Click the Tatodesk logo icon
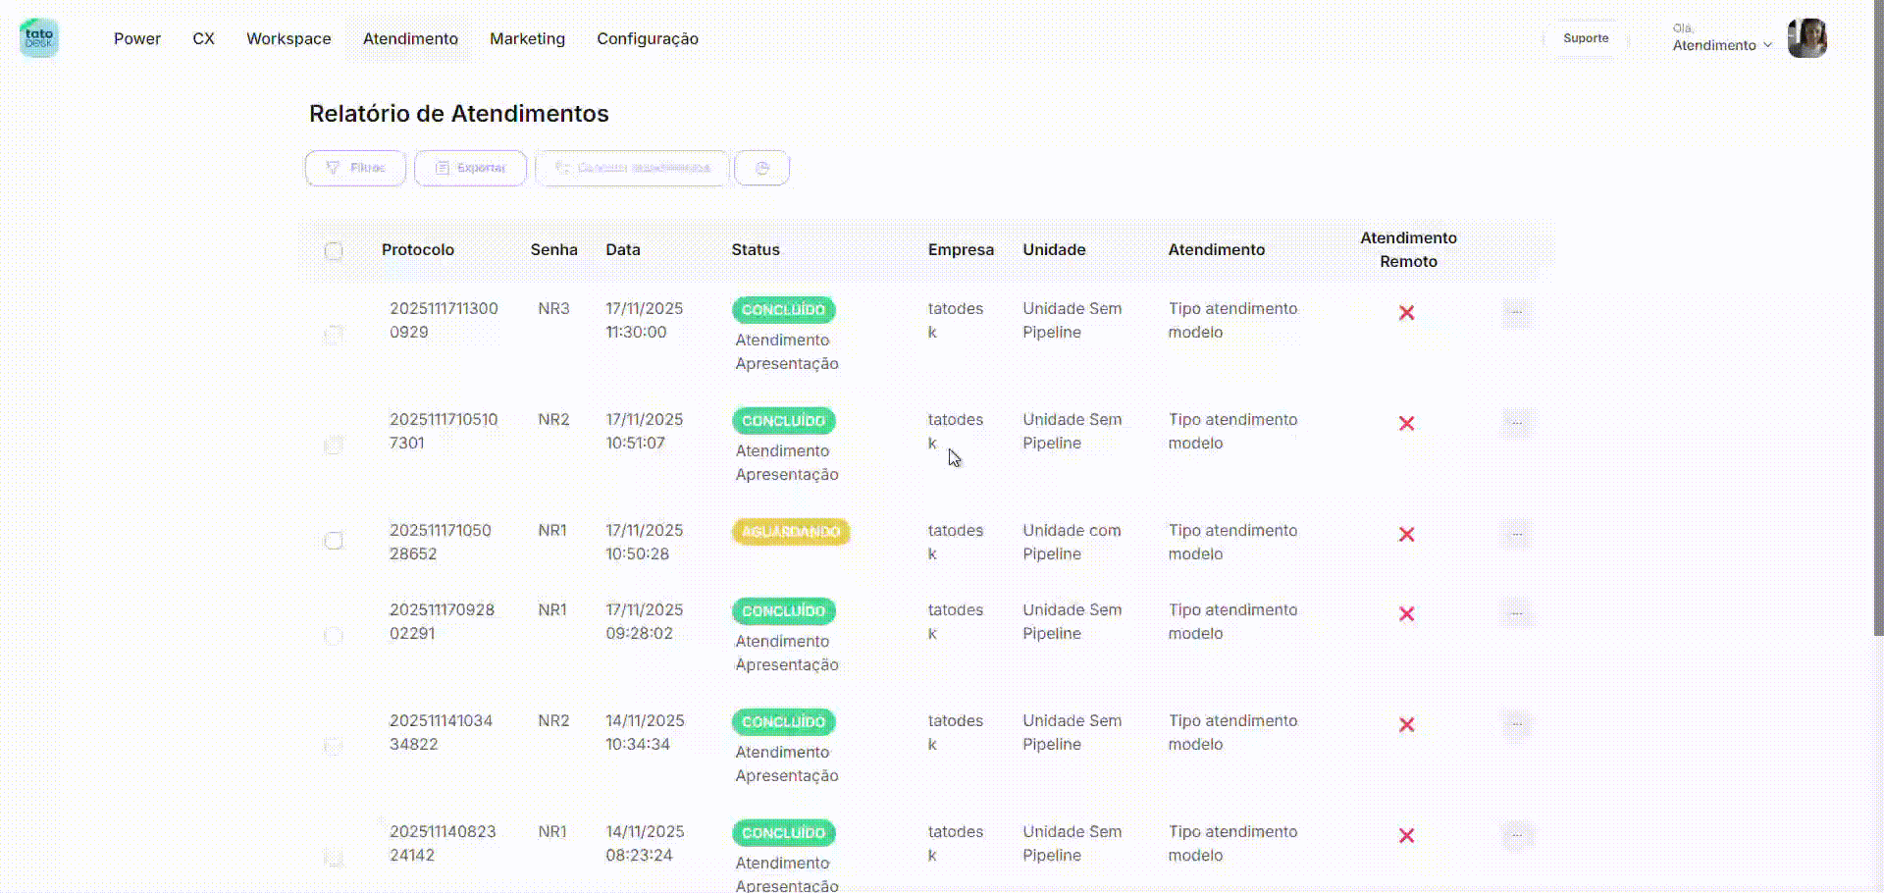The height and width of the screenshot is (893, 1884). point(39,38)
